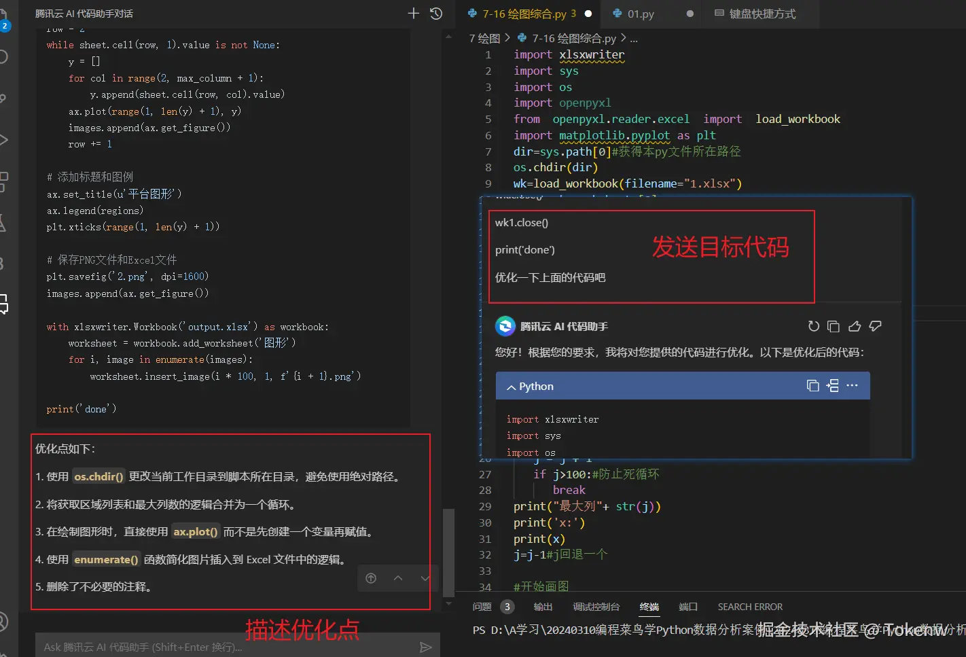Image resolution: width=966 pixels, height=657 pixels.
Task: Click break statement on line 28
Action: click(569, 490)
